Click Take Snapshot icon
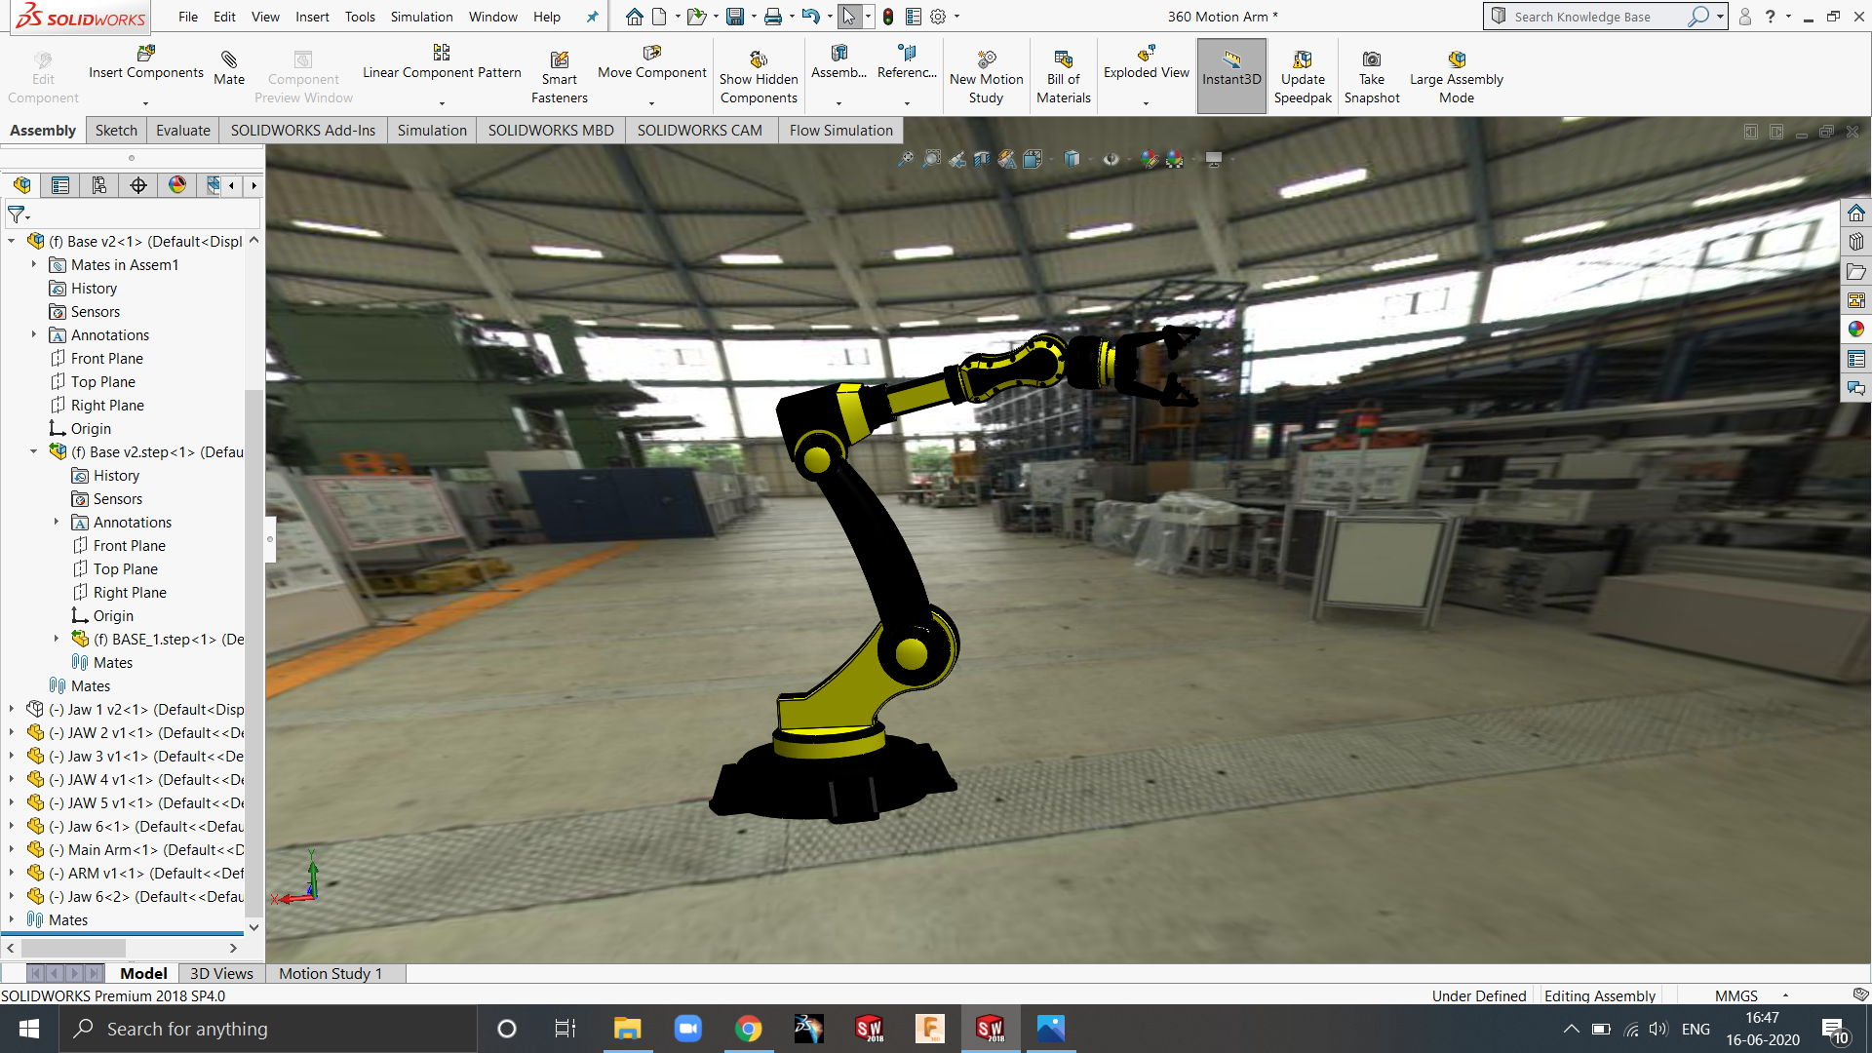Viewport: 1872px width, 1053px height. tap(1371, 60)
